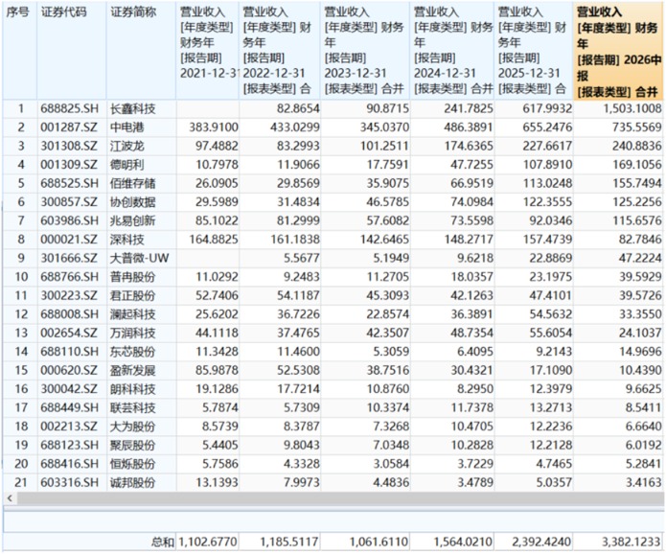This screenshot has width=666, height=554.
Task: Select stock code 301308.SZ
Action: tap(69, 146)
